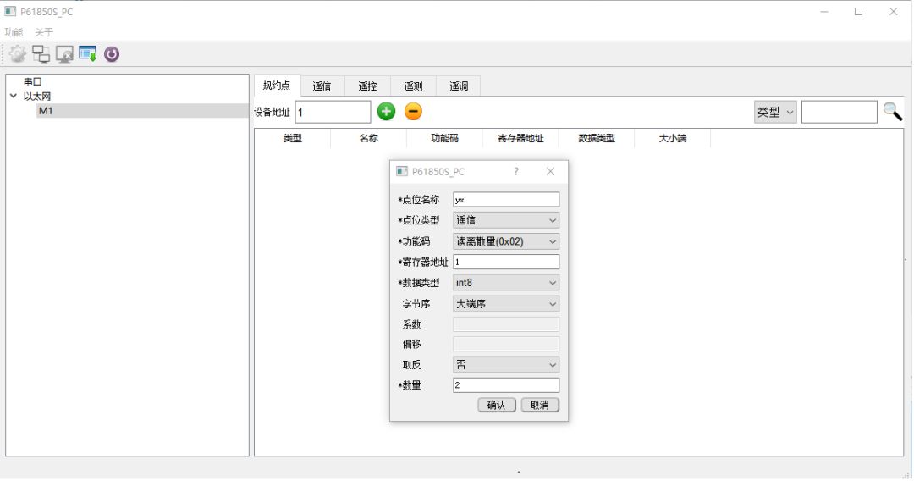Switch to the 遥调 tab
Screen dimensions: 914x481
click(x=458, y=86)
